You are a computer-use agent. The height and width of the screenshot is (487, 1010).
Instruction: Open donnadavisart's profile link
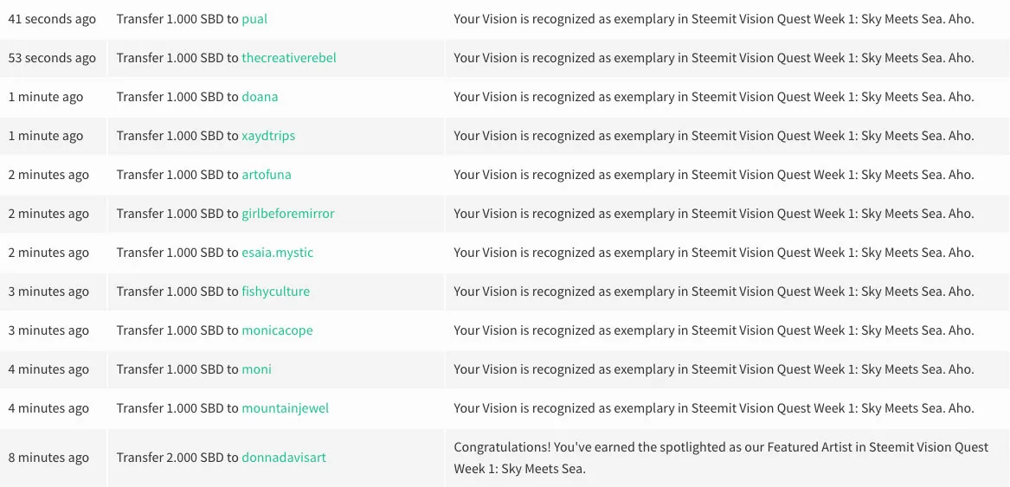point(283,458)
